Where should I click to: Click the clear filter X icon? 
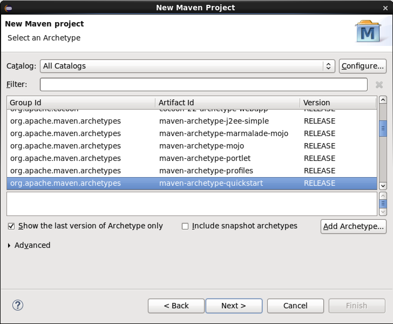379,85
